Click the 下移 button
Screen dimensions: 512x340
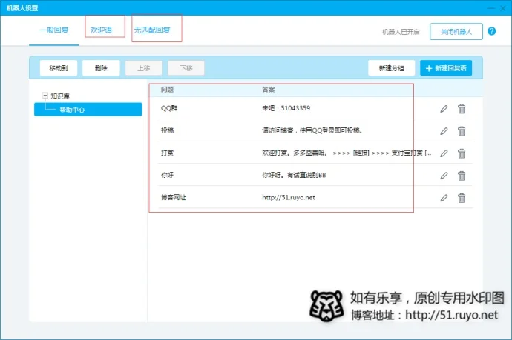click(186, 68)
